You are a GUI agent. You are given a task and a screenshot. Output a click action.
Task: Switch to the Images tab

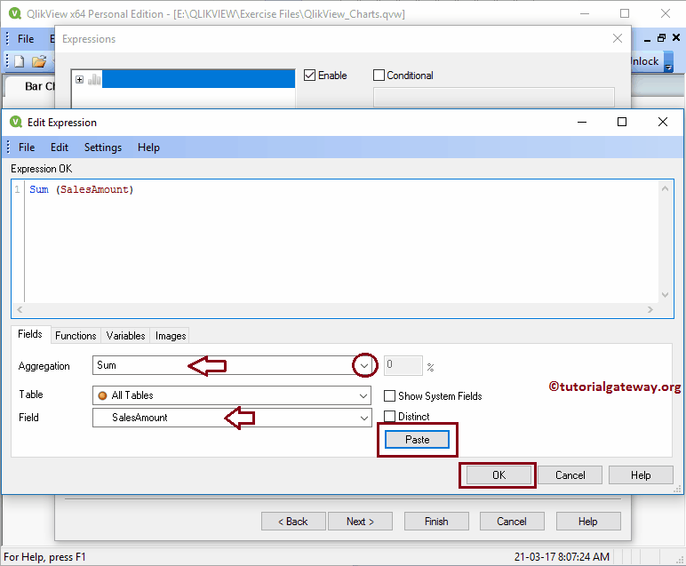[x=171, y=336]
